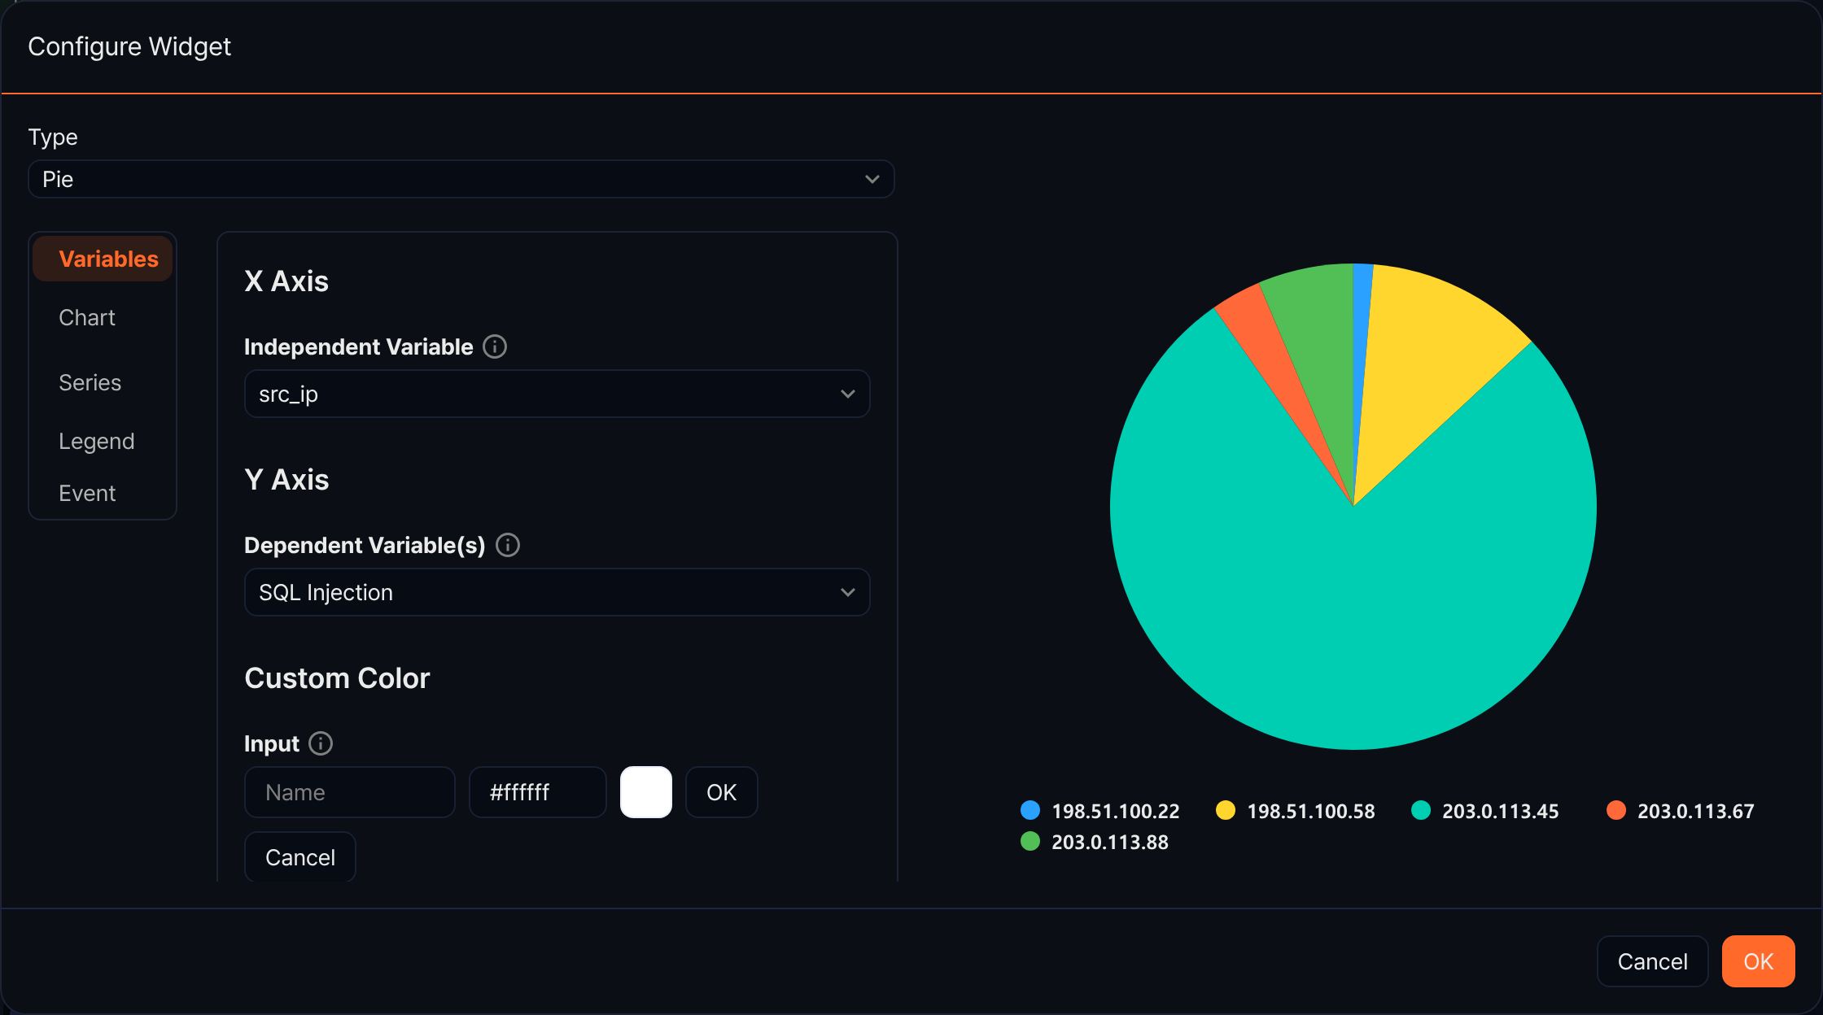Screen dimensions: 1823x1015
Task: Confirm the custom color with OK
Action: (721, 792)
